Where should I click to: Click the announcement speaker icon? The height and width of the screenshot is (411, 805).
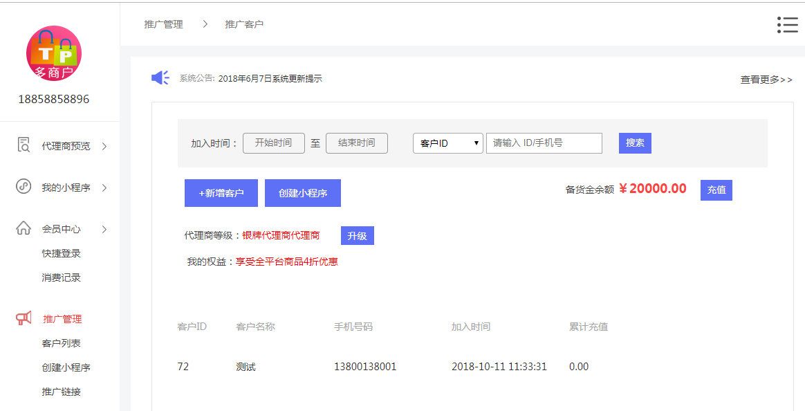tap(160, 77)
